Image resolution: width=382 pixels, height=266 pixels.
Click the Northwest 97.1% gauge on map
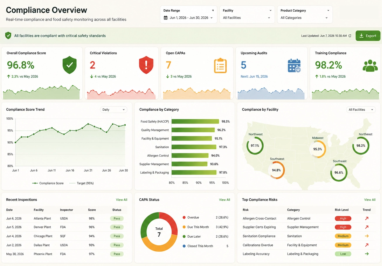pos(255,145)
